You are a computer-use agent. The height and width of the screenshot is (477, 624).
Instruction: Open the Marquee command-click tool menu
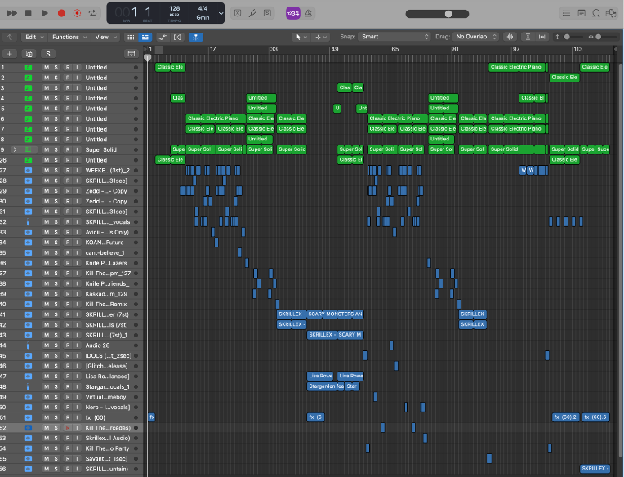(321, 37)
